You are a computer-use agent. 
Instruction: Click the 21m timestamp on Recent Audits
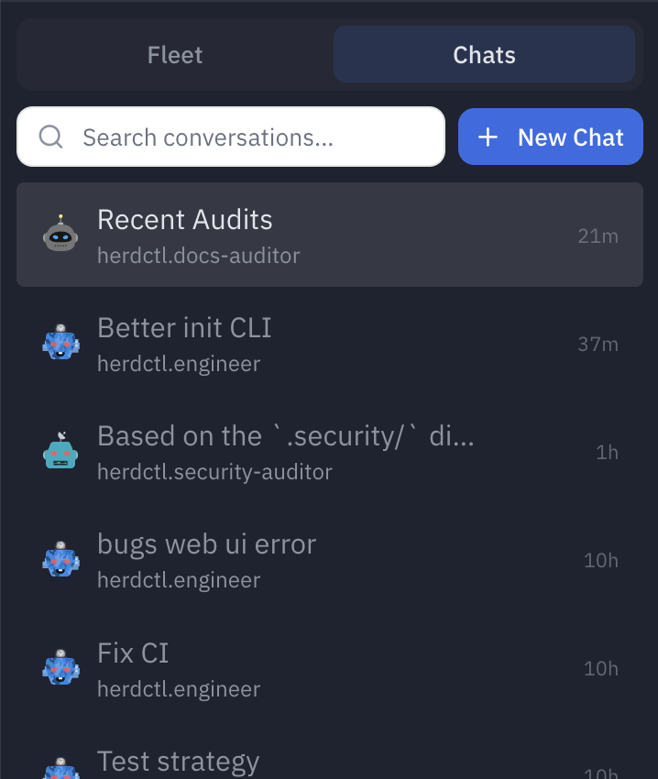[598, 236]
